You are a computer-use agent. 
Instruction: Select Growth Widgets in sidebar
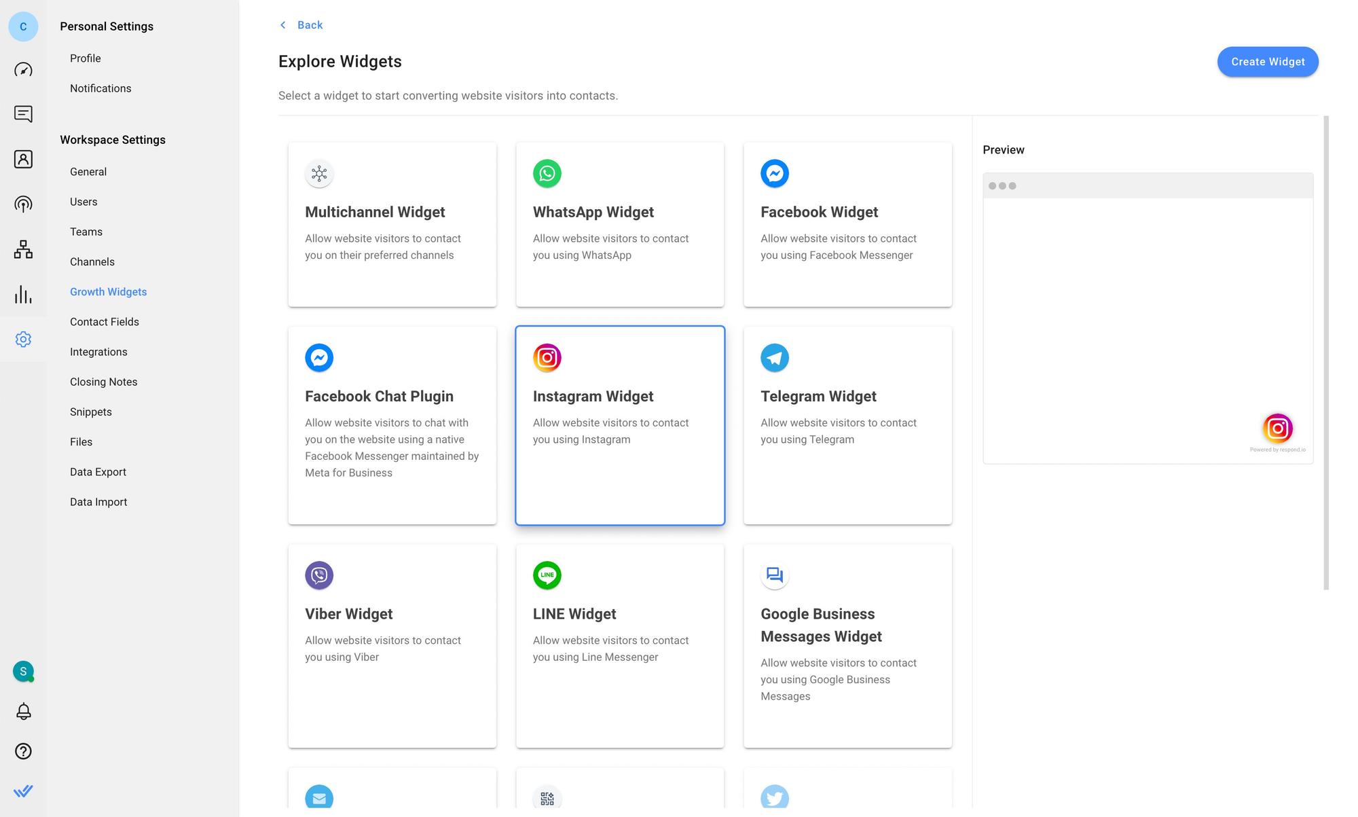(109, 292)
